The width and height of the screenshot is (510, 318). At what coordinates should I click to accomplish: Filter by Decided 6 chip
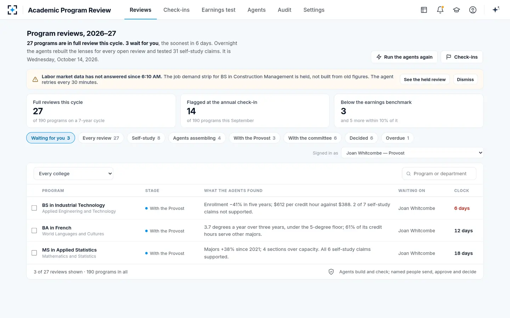361,138
